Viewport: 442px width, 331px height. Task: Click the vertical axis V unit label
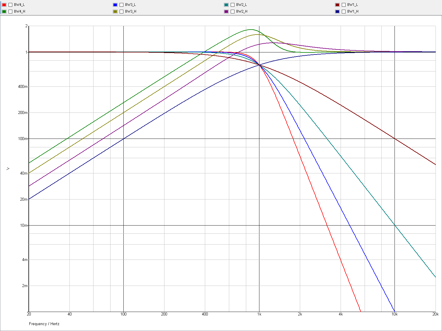[8, 169]
